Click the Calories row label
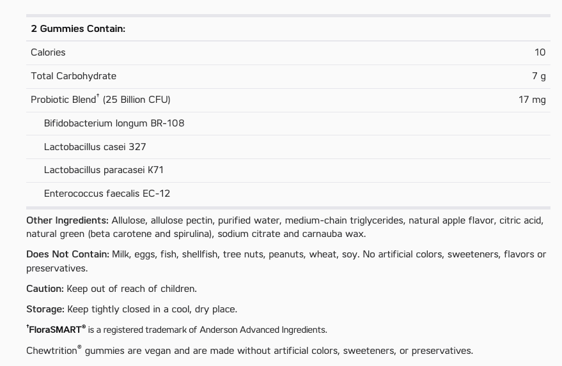 coord(48,52)
